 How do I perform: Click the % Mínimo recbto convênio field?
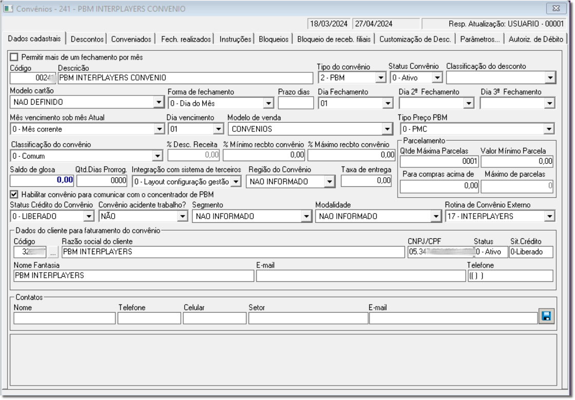click(264, 155)
